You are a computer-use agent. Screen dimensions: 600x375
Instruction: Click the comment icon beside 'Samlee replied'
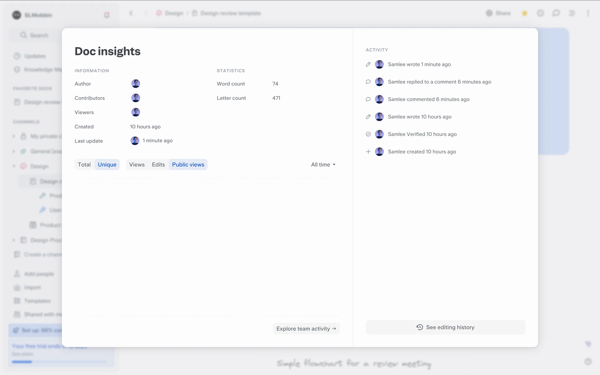point(368,82)
